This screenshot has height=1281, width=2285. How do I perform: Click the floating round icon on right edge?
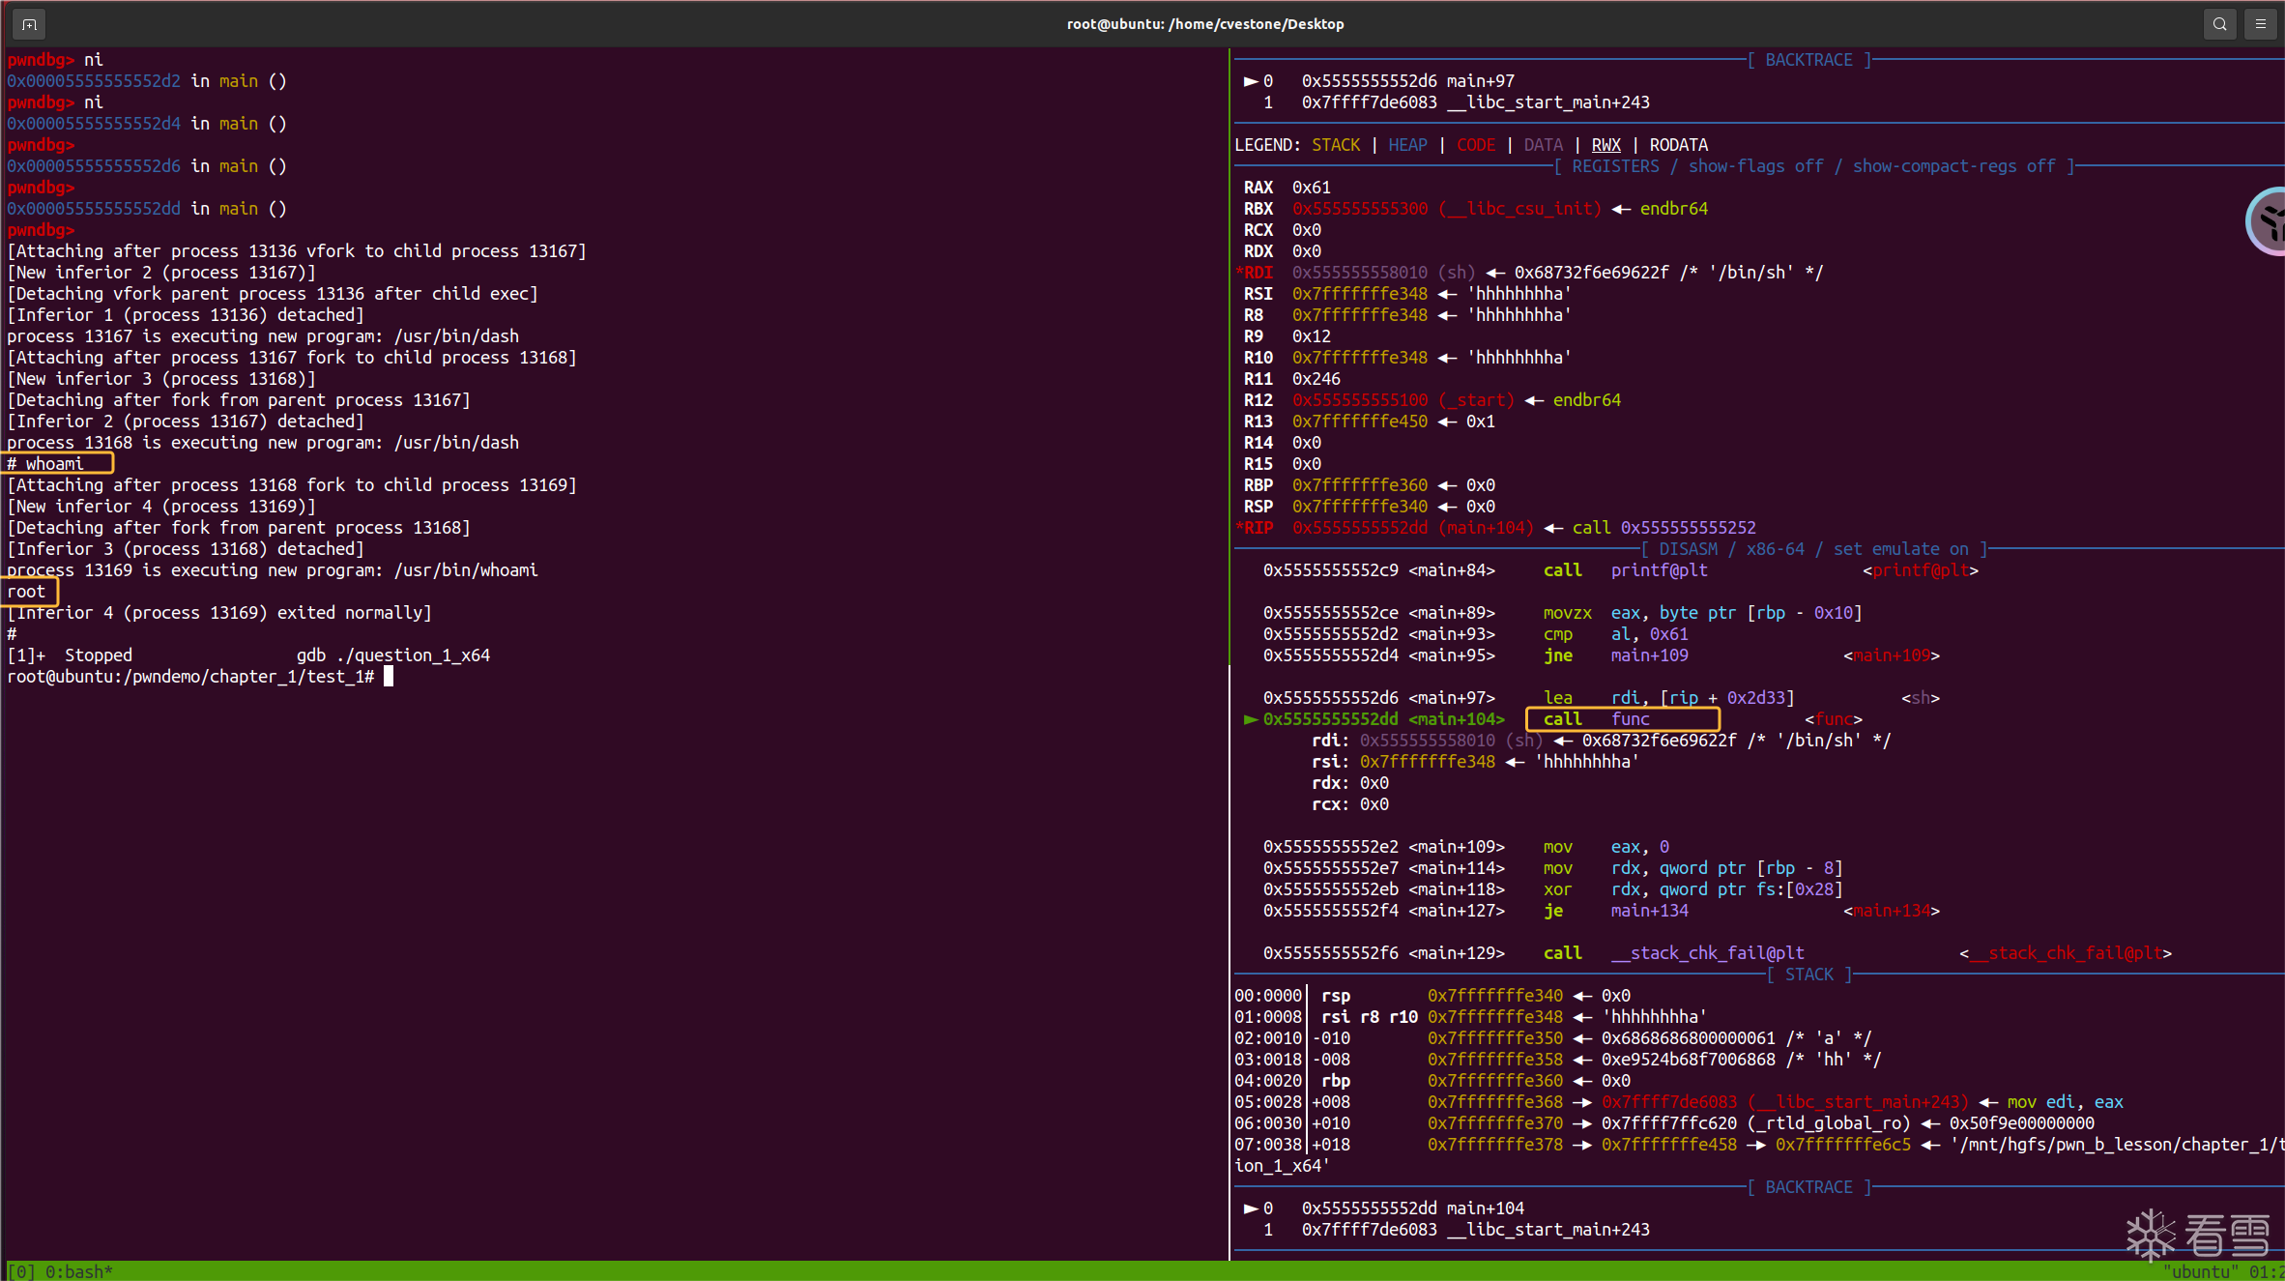pos(2267,222)
